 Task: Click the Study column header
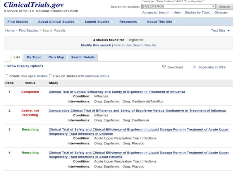[x=54, y=83]
